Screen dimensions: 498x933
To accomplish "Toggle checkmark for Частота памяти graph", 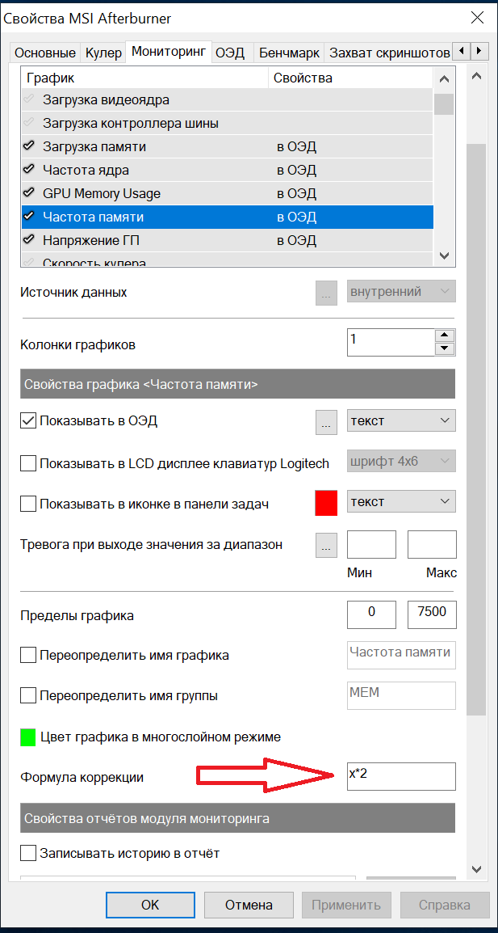I will pyautogui.click(x=28, y=217).
